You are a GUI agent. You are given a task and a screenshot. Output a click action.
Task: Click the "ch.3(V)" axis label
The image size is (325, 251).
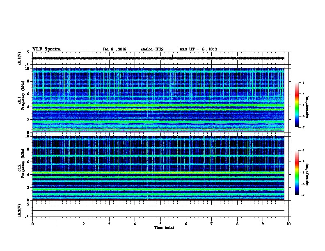click(20, 210)
